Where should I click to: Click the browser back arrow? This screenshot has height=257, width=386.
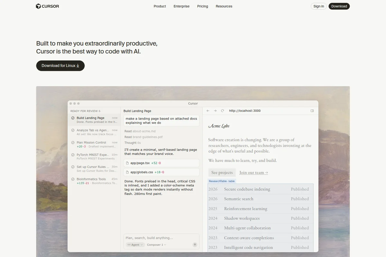208,111
